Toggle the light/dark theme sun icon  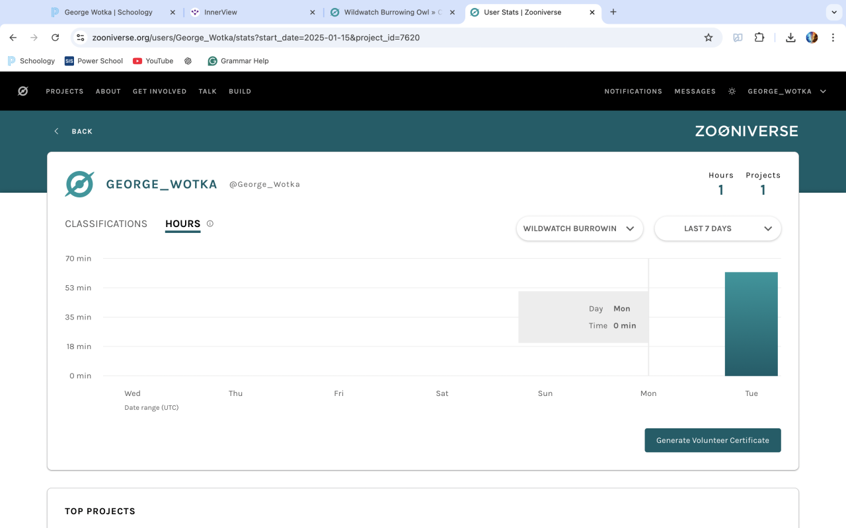point(732,91)
